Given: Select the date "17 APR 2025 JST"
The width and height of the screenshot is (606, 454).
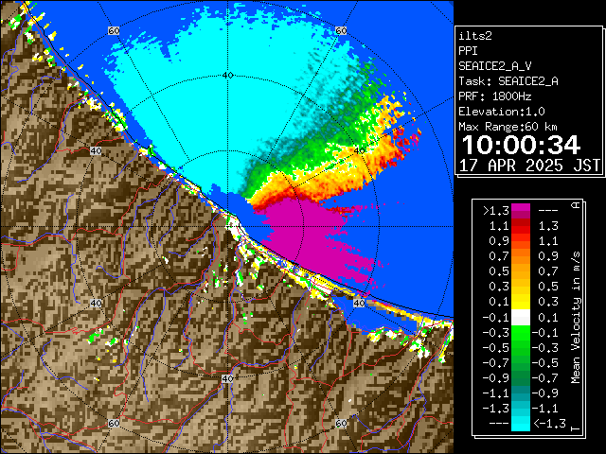Looking at the screenshot, I should (x=529, y=166).
